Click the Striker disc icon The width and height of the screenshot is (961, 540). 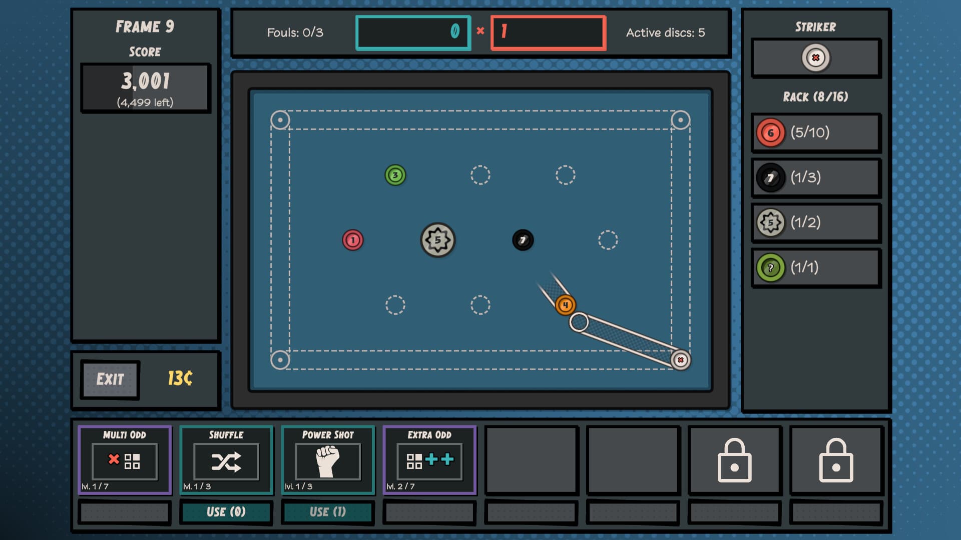coord(816,57)
